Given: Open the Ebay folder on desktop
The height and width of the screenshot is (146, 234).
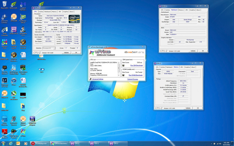Looking at the screenshot, I should [x=23, y=107].
